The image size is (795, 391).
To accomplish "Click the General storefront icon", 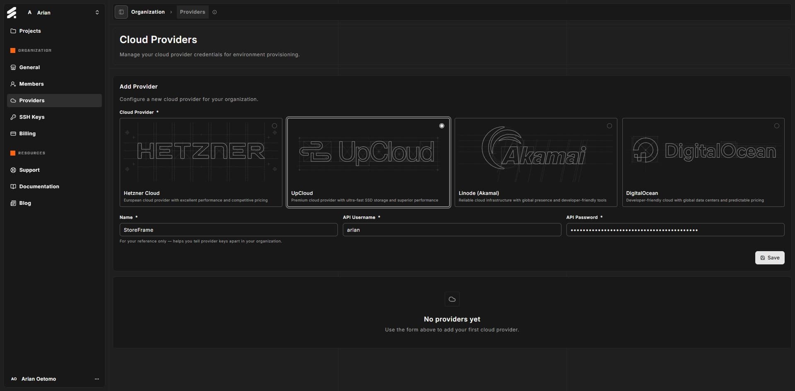I will click(x=13, y=67).
